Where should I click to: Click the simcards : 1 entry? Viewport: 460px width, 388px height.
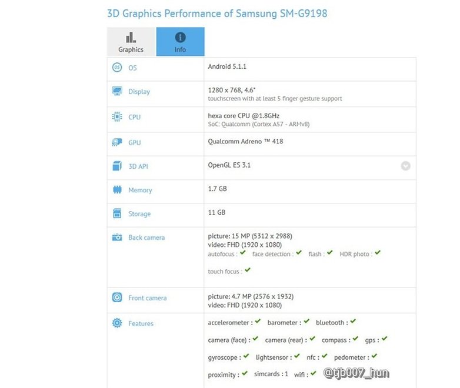[x=271, y=374]
